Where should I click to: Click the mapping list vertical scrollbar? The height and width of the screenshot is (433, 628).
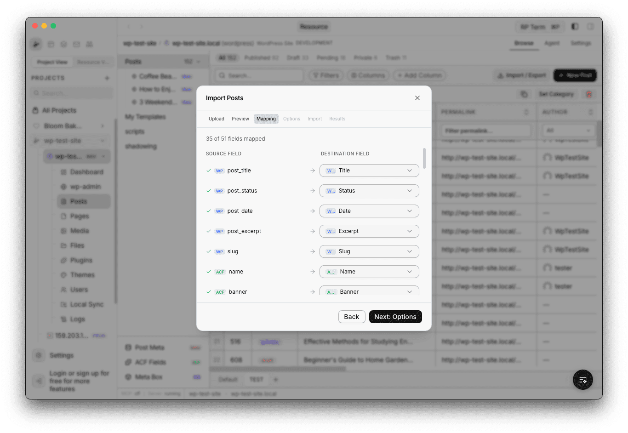click(x=424, y=159)
